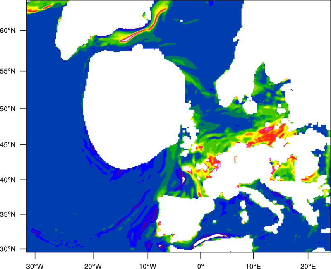Click the 55°N latitude label
The height and width of the screenshot is (269, 331).
tap(8, 71)
